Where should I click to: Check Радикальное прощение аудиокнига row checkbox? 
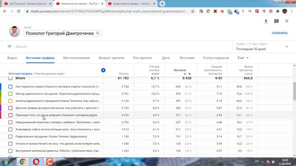10,136
